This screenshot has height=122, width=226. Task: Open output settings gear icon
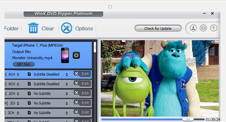coord(76,55)
